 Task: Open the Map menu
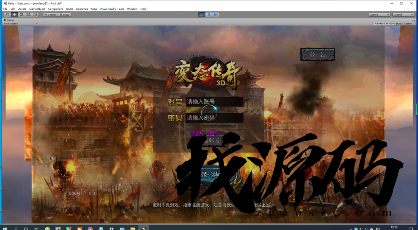(94, 9)
